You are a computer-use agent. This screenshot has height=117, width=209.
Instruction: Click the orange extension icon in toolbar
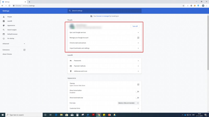point(195,6)
